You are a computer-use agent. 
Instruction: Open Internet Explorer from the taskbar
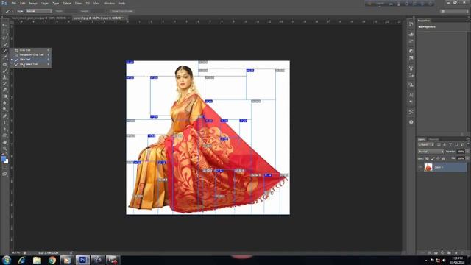tap(21, 260)
